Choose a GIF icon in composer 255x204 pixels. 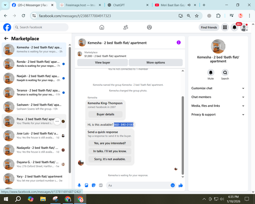coord(101,185)
